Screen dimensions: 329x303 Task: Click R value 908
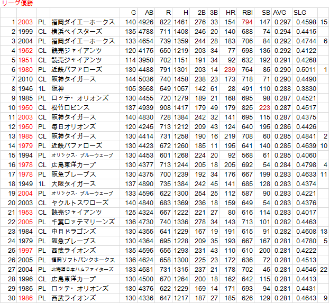click(165, 108)
